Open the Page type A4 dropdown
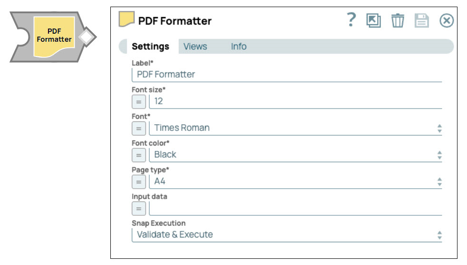Image resolution: width=467 pixels, height=265 pixels. (295, 181)
